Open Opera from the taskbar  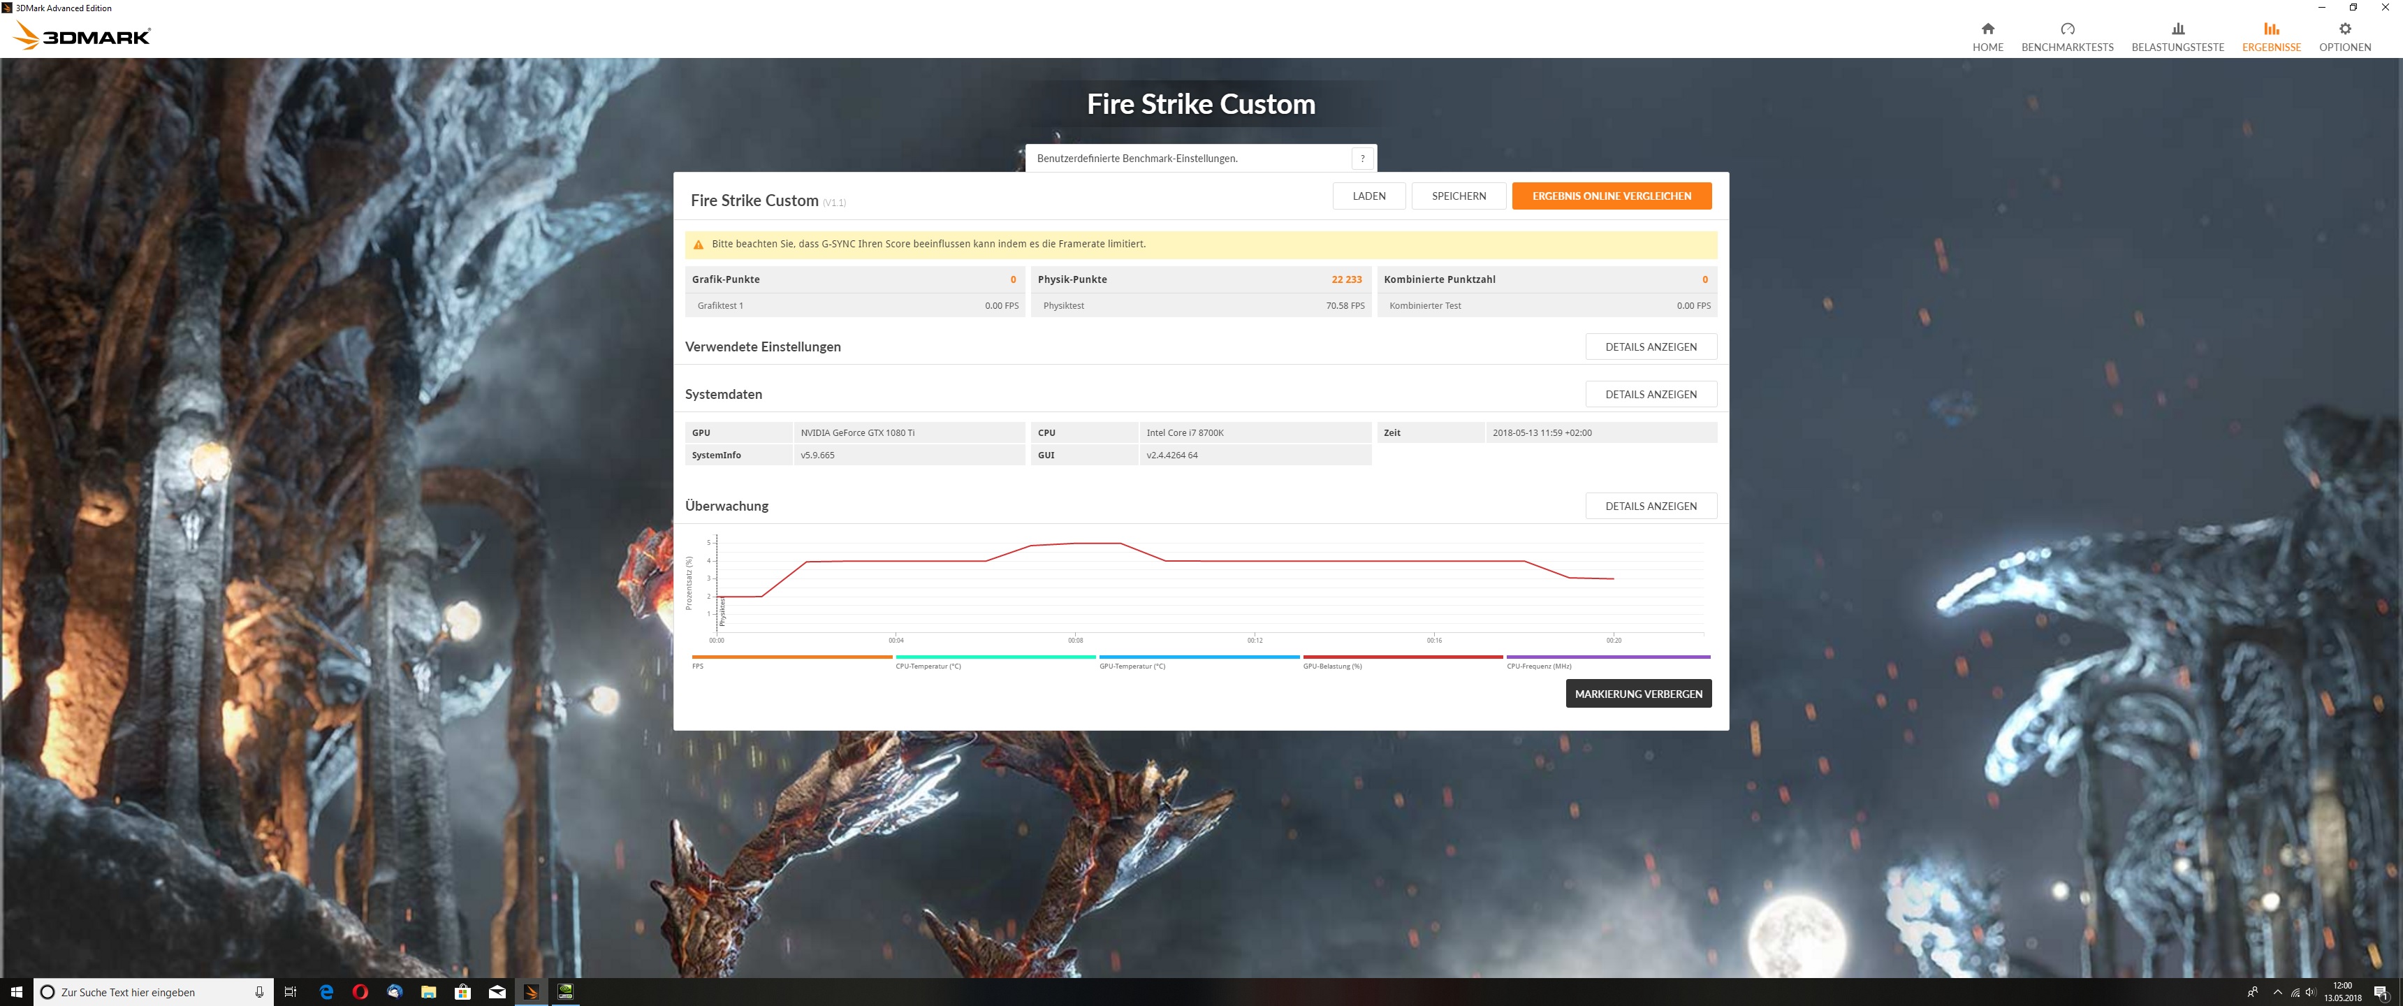pyautogui.click(x=360, y=991)
